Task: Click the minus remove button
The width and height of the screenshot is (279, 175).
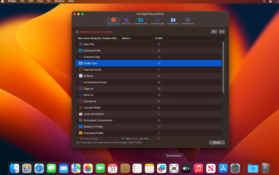Action: pos(222,32)
